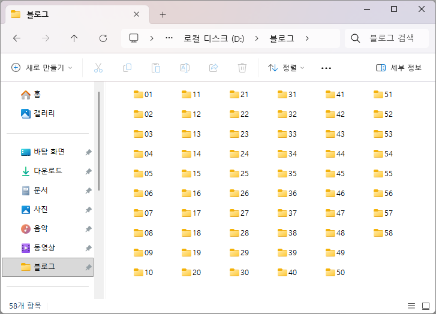Click the pin icon next to 다운로드
Image resolution: width=436 pixels, height=314 pixels.
click(88, 171)
